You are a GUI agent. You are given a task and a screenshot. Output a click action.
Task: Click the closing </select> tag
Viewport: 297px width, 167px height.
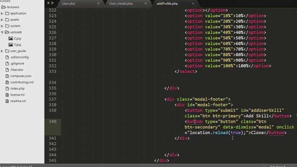(x=186, y=71)
